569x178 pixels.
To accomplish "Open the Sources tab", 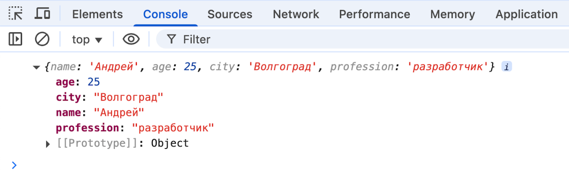I will point(230,14).
